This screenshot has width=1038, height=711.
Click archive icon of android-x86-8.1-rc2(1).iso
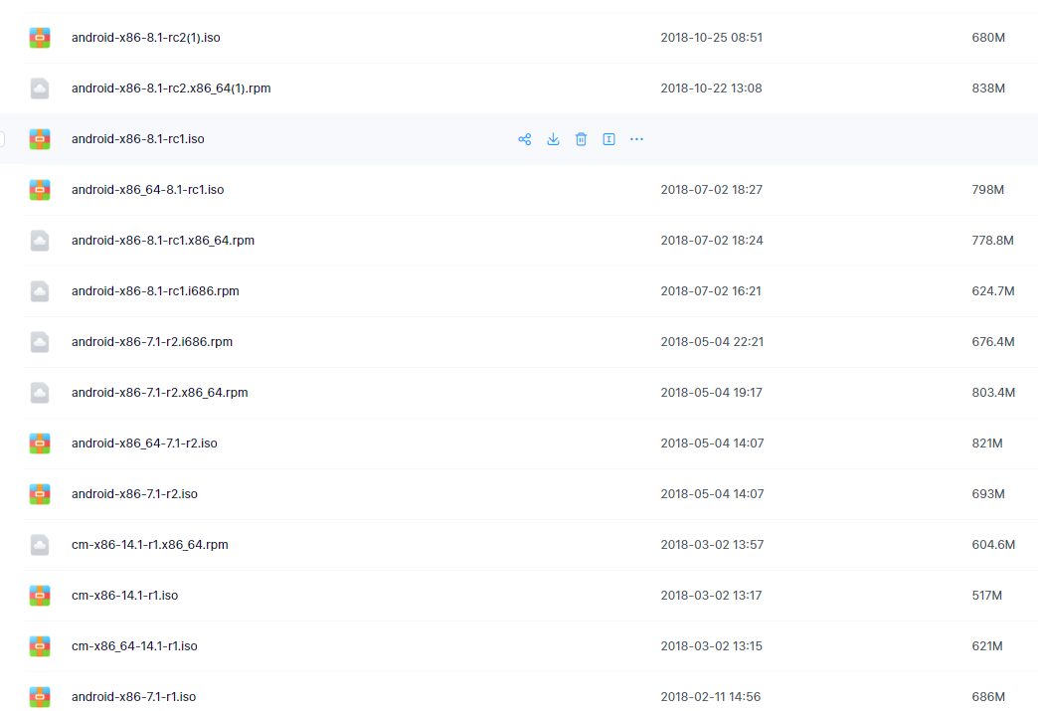tap(40, 38)
